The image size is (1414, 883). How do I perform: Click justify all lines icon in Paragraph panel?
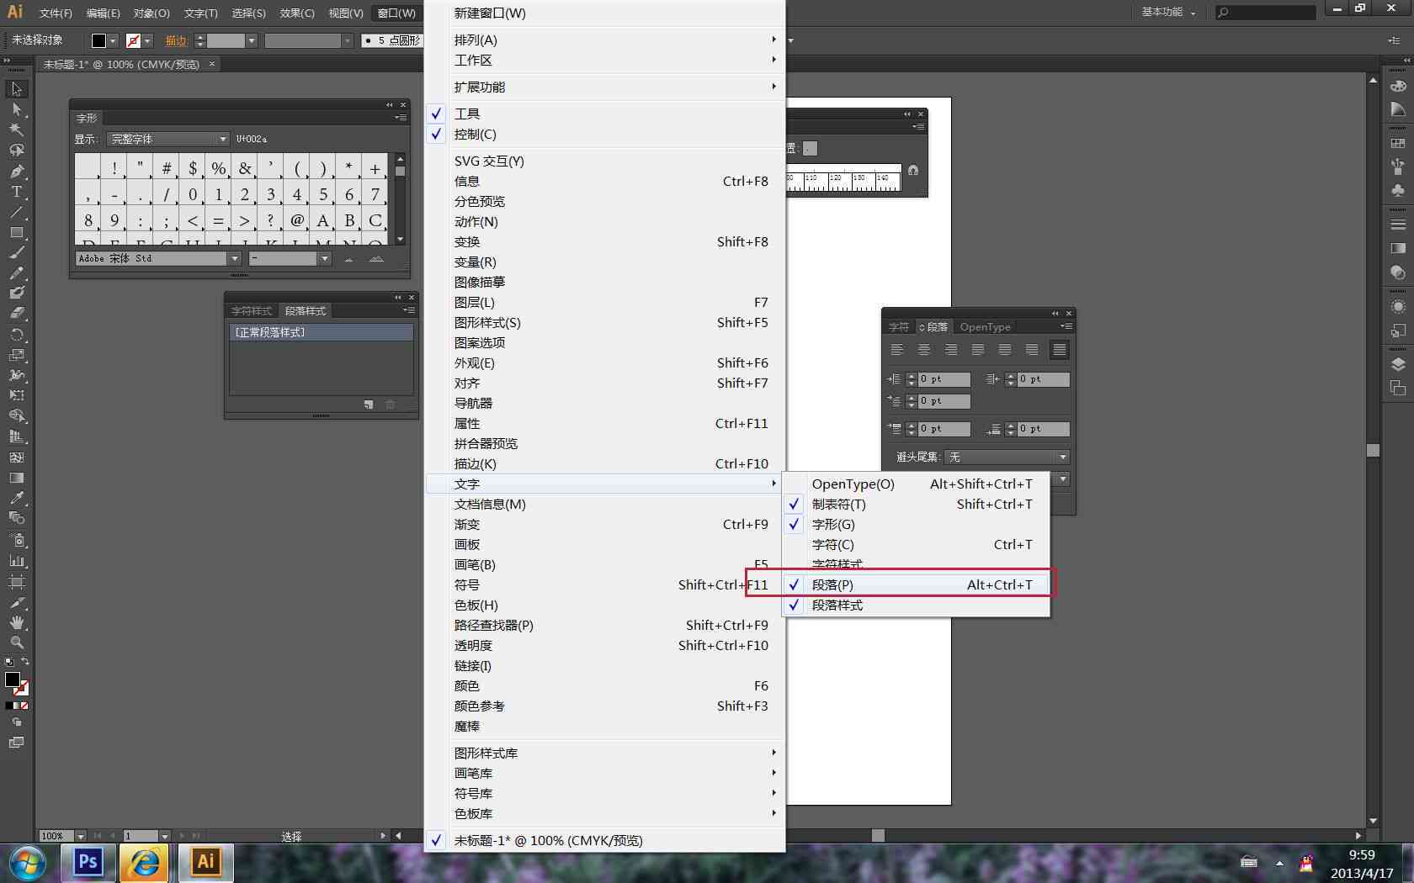[x=1060, y=350]
